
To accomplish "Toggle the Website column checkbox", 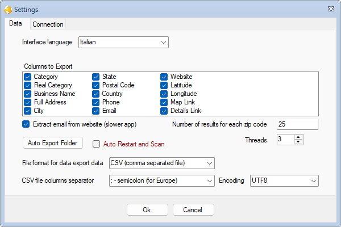I will (x=164, y=77).
